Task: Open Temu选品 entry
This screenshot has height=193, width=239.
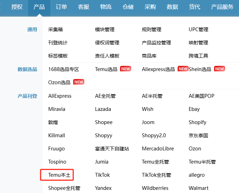Action: point(106,69)
